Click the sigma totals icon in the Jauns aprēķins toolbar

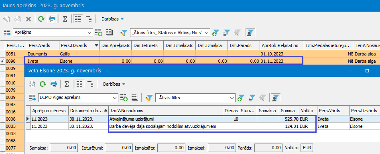click(x=65, y=19)
